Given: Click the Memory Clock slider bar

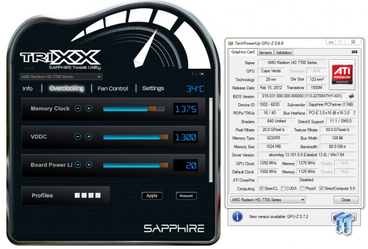Looking at the screenshot, I should [x=134, y=109].
